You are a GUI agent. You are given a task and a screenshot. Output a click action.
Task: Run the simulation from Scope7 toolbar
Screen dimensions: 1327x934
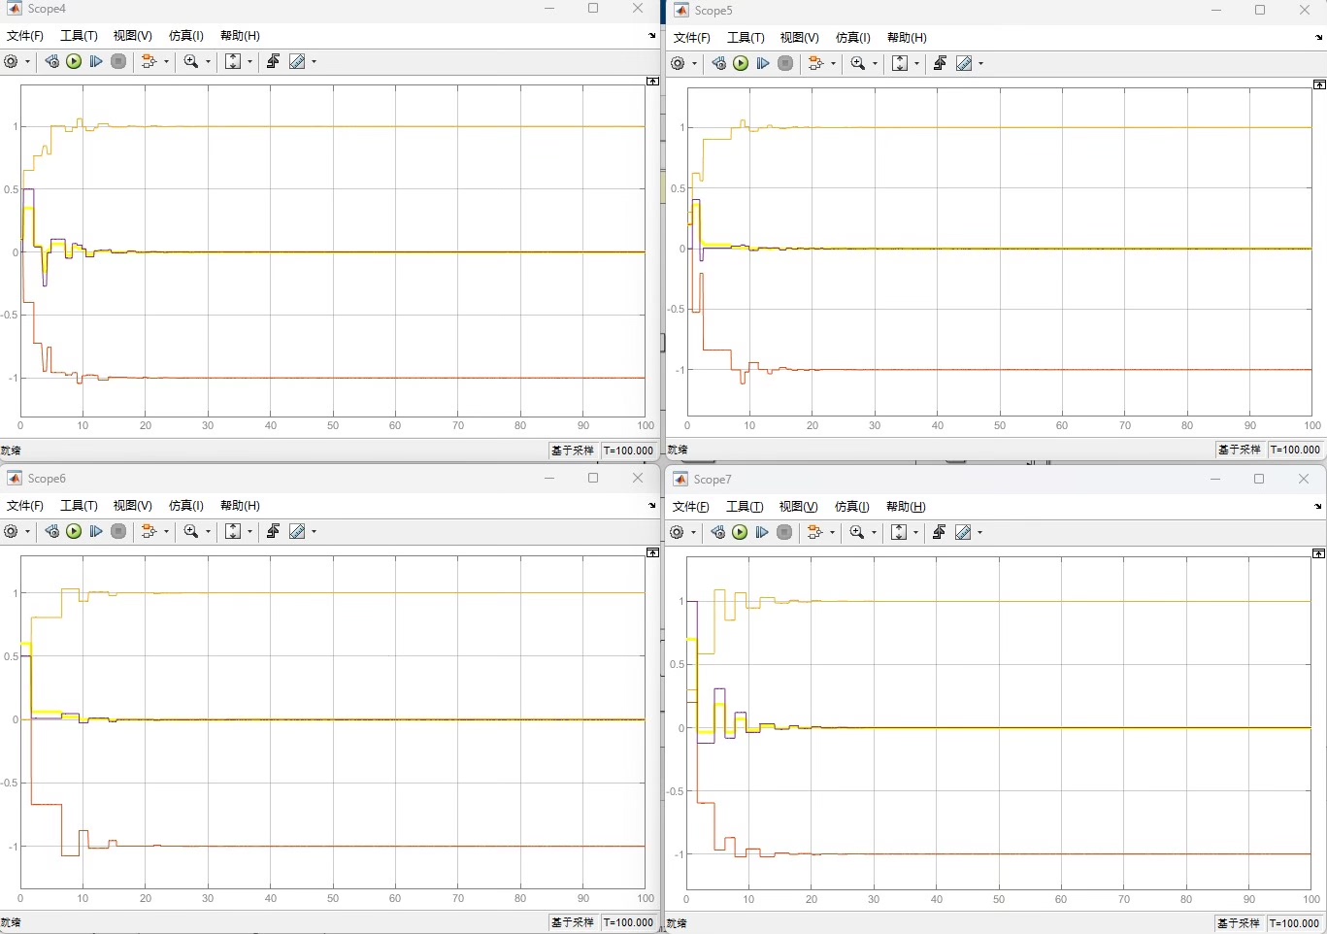point(740,532)
